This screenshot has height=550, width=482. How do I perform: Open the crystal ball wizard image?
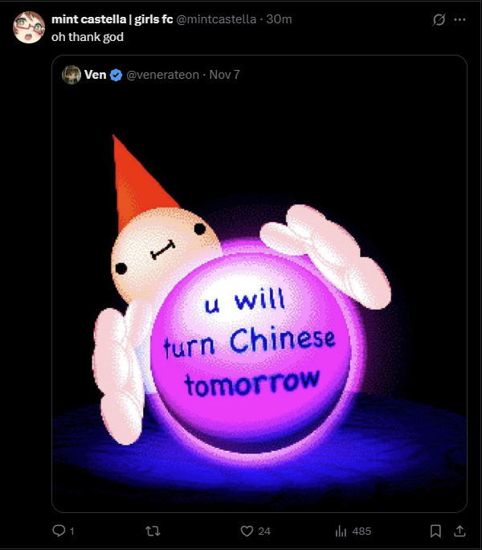point(259,302)
